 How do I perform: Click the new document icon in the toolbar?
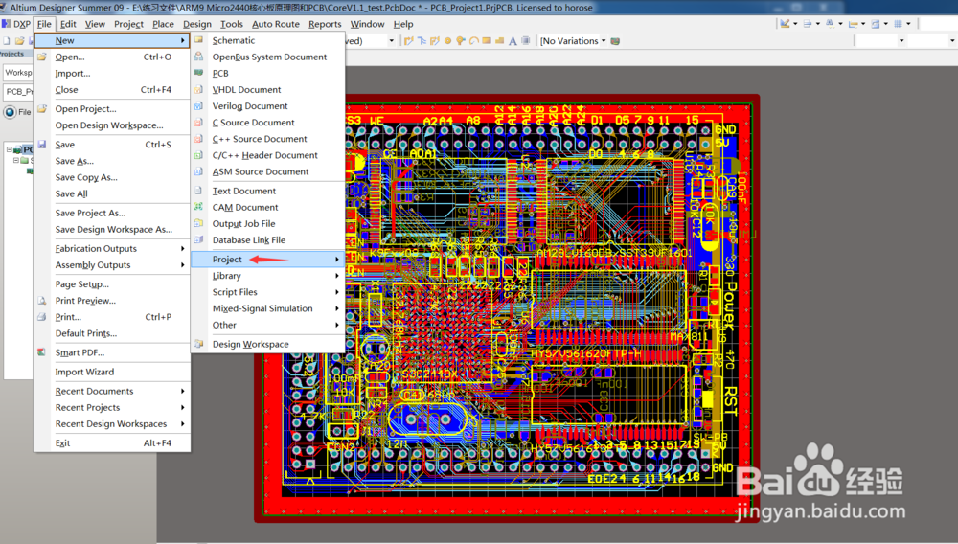(x=7, y=41)
